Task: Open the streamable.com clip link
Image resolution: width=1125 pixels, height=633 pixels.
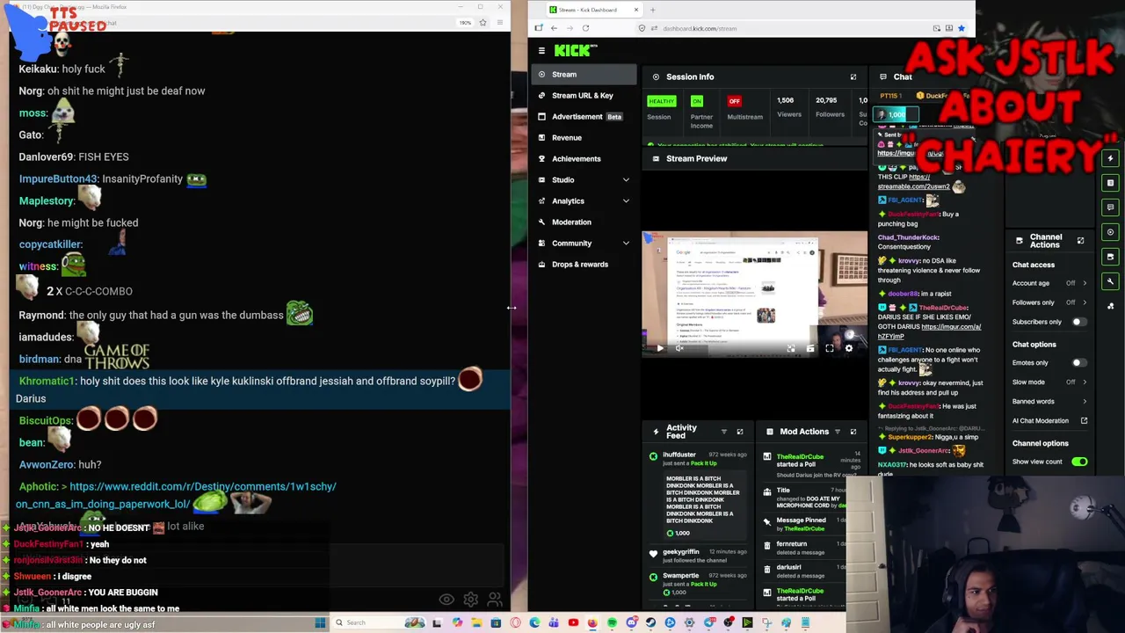Action: pyautogui.click(x=914, y=182)
